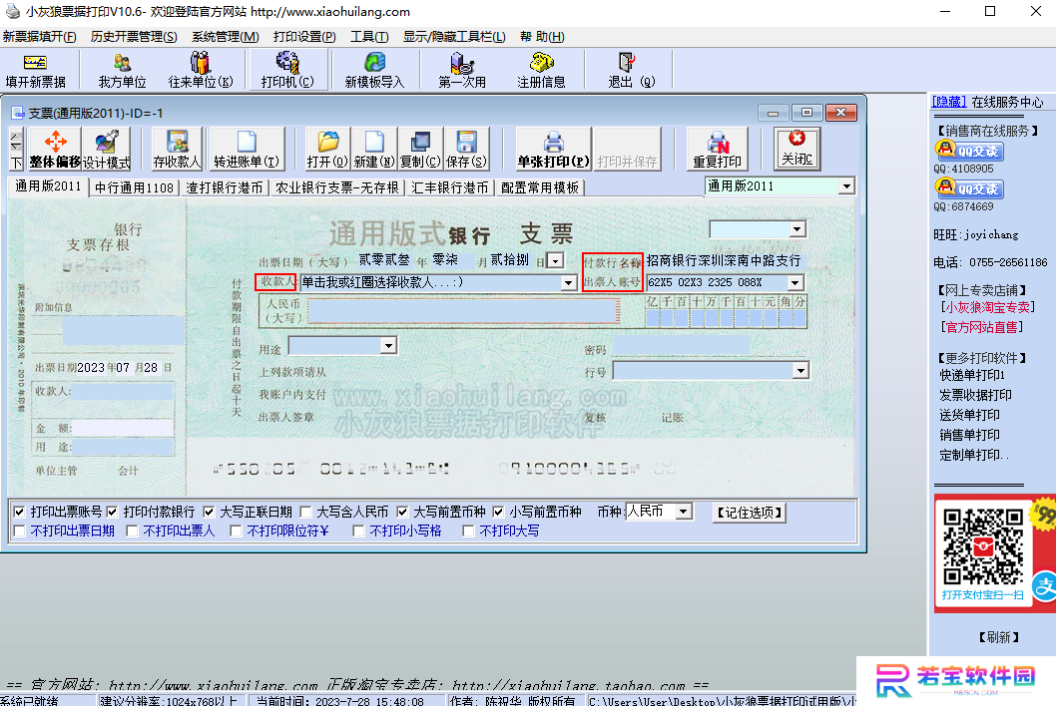1056x706 pixels.
Task: Click the Alipay QR code image
Action: pyautogui.click(x=982, y=546)
